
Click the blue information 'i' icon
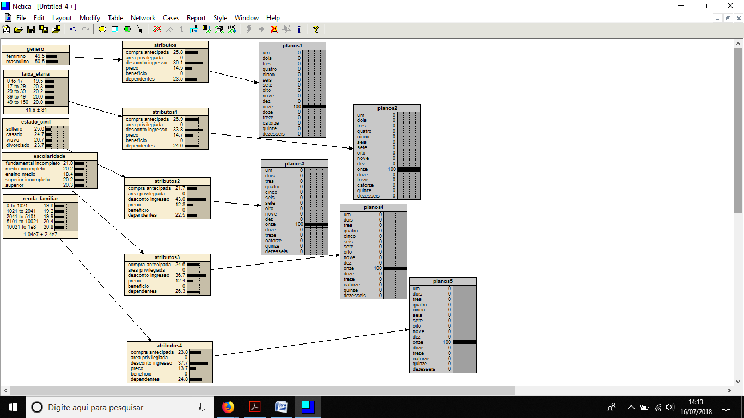pos(299,29)
